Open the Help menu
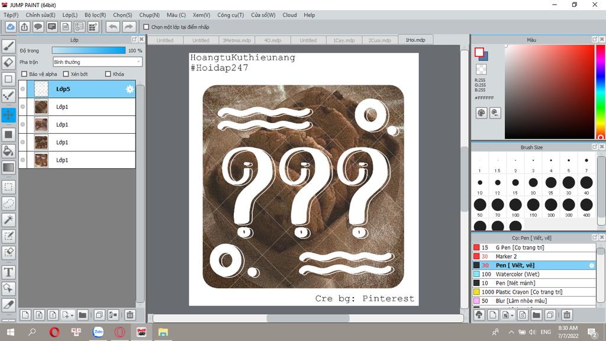This screenshot has width=606, height=341. click(309, 15)
